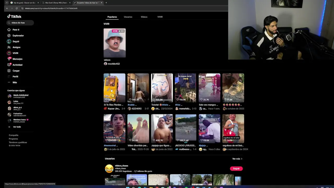
Task: Expand Ver todo followed accounts
Action: [17, 127]
